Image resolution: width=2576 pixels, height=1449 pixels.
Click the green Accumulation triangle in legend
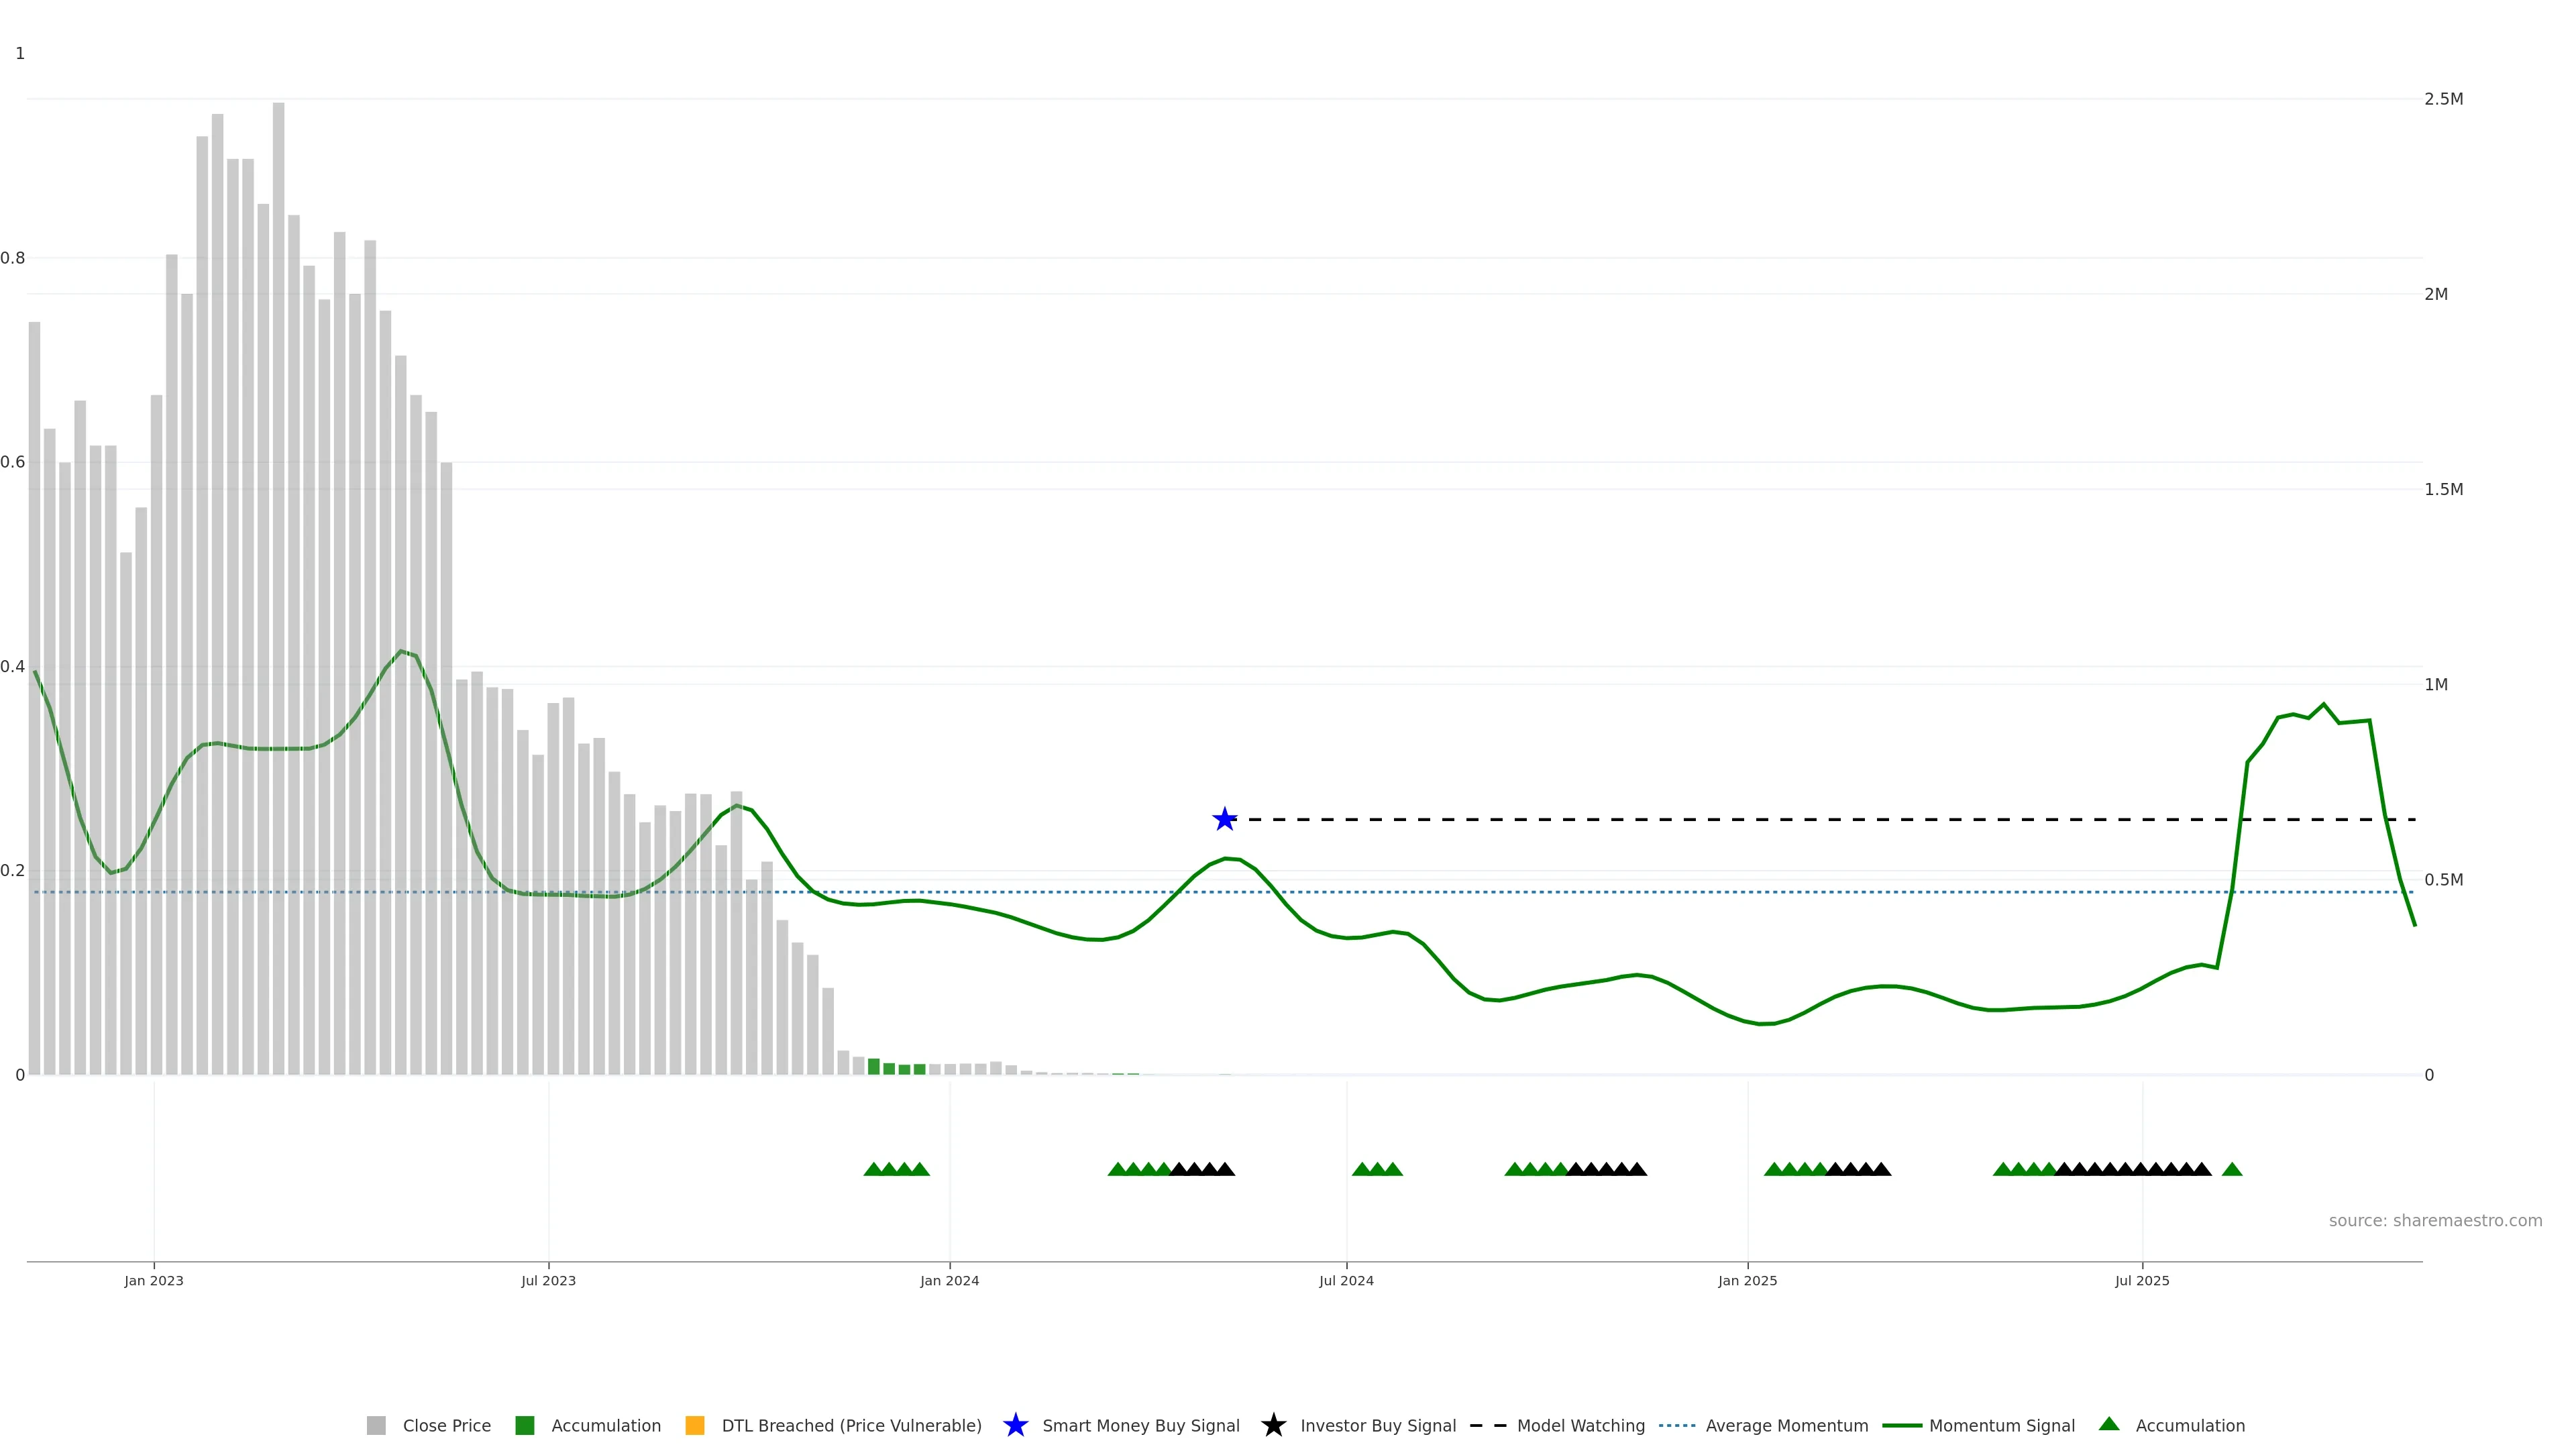[x=2109, y=1424]
